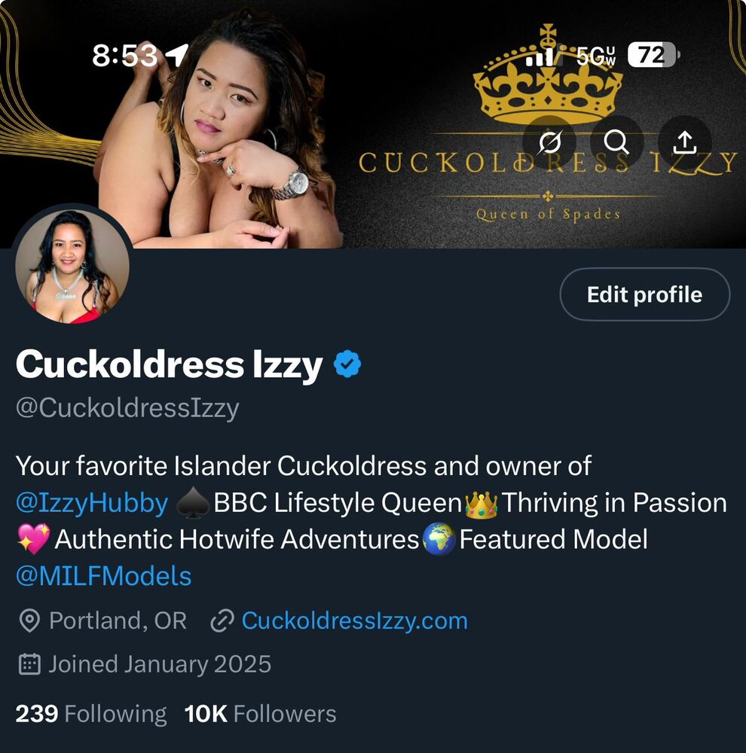Open the @IzzyHubby mention link
746x753 pixels.
(x=92, y=503)
